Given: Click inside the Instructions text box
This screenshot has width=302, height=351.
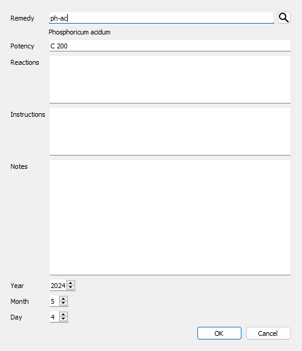Looking at the screenshot, I should tap(170, 131).
